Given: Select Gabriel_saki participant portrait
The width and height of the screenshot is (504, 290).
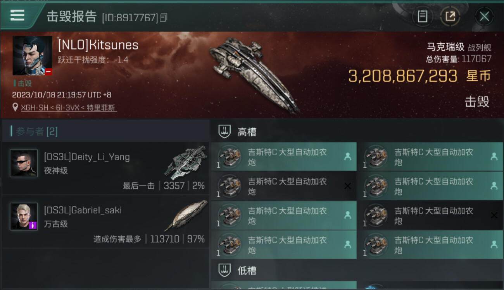Looking at the screenshot, I should [x=24, y=217].
